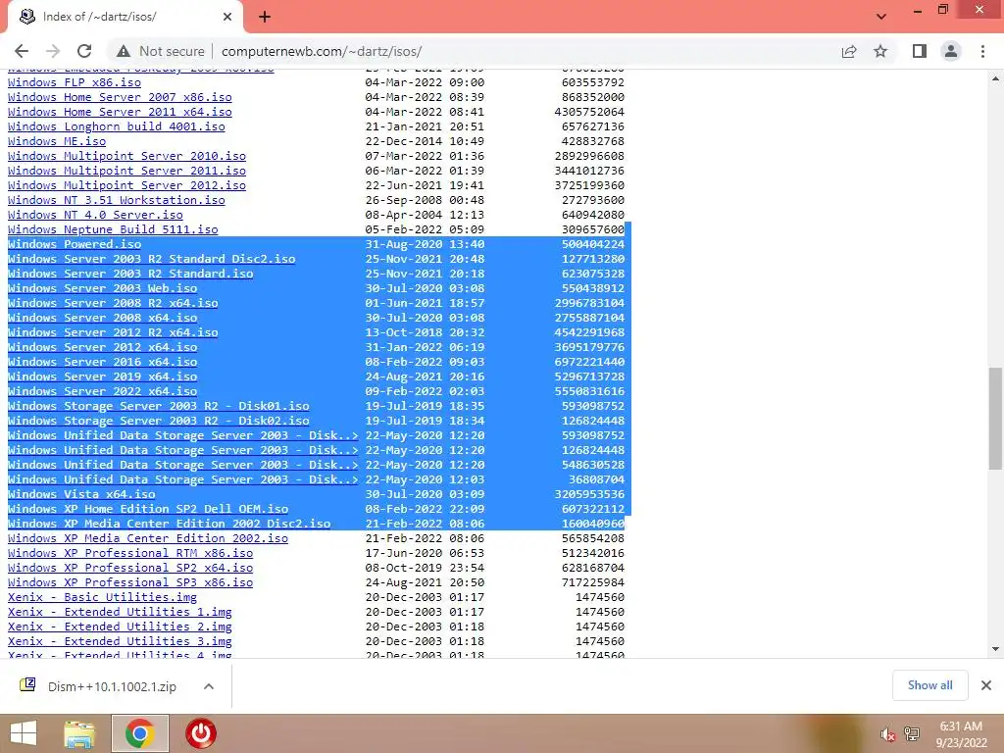Image resolution: width=1004 pixels, height=753 pixels.
Task: Click the network tray icon
Action: 912,734
